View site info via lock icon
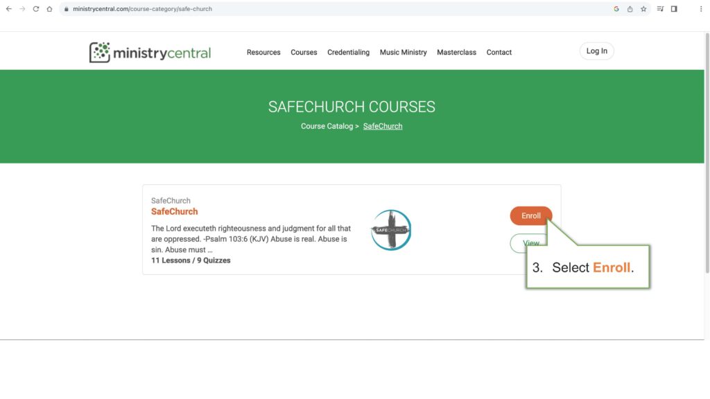Image resolution: width=710 pixels, height=399 pixels. [66, 9]
